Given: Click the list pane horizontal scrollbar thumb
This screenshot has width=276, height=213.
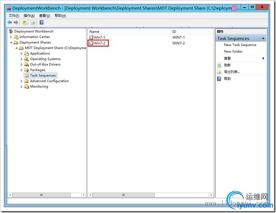Looking at the screenshot, I should pos(124,195).
